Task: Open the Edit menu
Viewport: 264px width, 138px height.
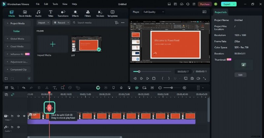Action: pos(46,4)
